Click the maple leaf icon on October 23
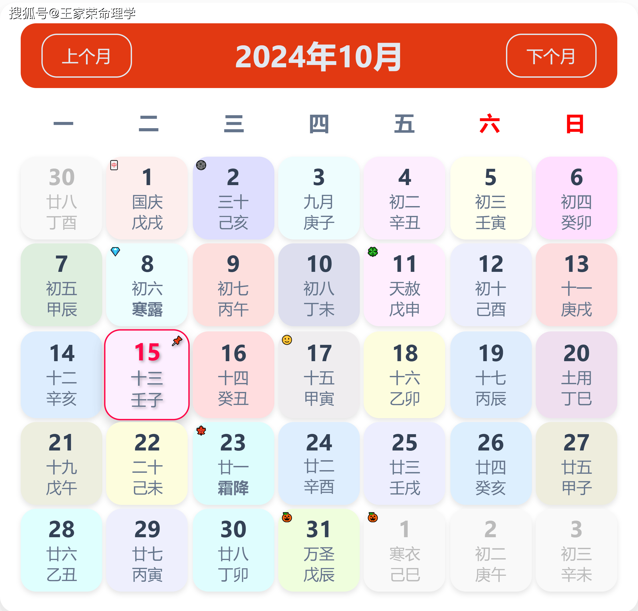638x611 pixels. (x=201, y=430)
